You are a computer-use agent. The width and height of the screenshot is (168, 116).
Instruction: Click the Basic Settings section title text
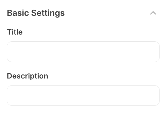pyautogui.click(x=36, y=13)
